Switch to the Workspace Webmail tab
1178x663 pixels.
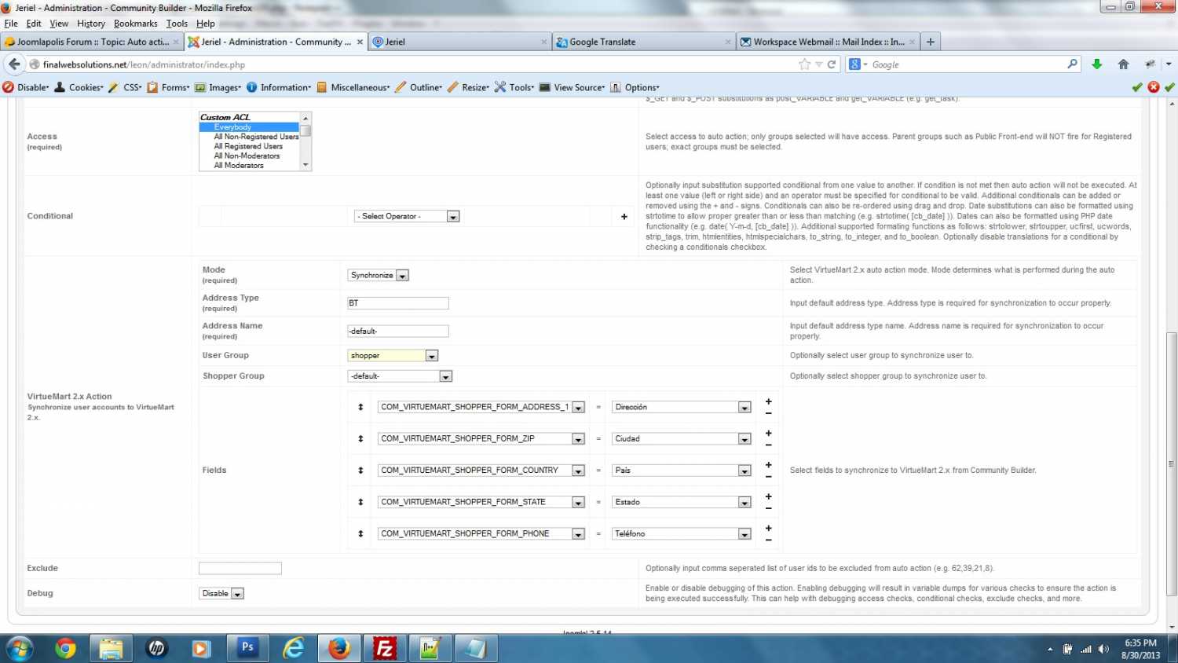click(827, 42)
